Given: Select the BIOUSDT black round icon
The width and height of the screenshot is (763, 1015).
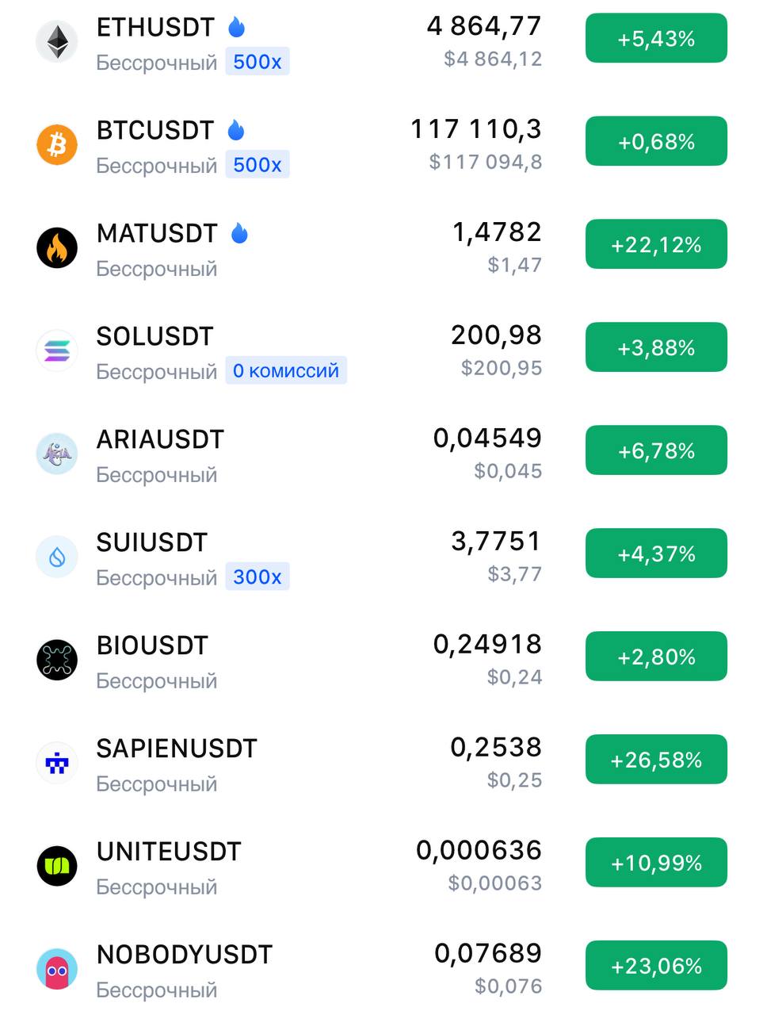Looking at the screenshot, I should tap(57, 660).
